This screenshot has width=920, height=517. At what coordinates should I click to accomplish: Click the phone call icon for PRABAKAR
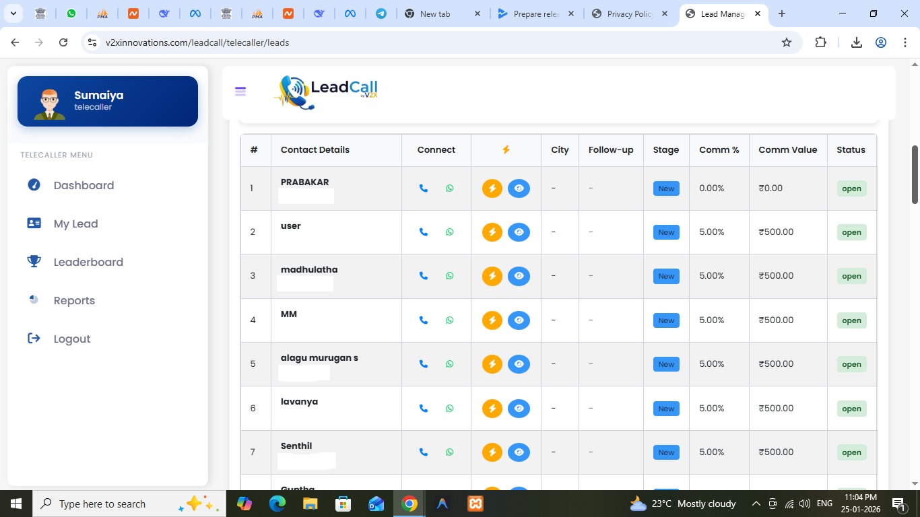click(424, 188)
